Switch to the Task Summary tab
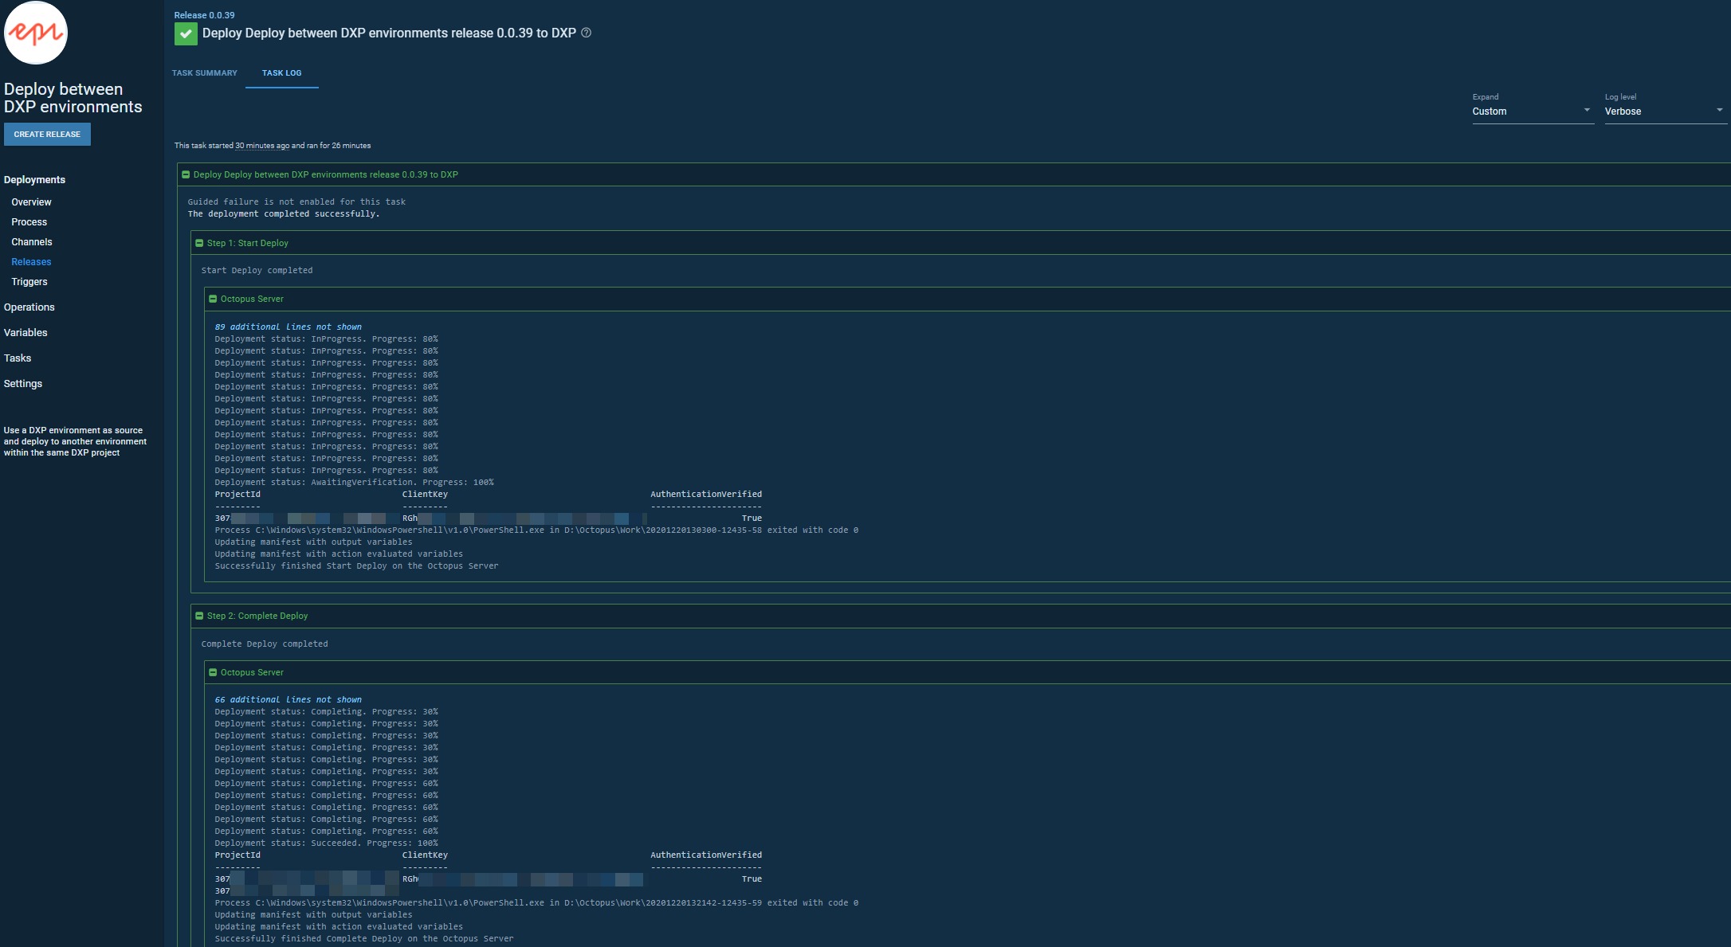 pyautogui.click(x=205, y=73)
